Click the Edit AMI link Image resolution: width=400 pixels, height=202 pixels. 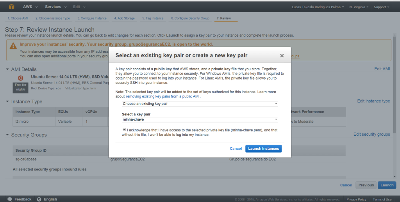click(382, 69)
